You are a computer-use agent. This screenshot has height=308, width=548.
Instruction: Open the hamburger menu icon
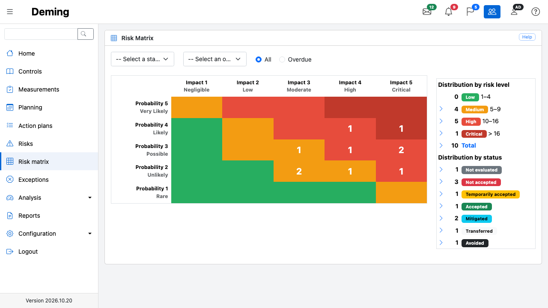(10, 12)
